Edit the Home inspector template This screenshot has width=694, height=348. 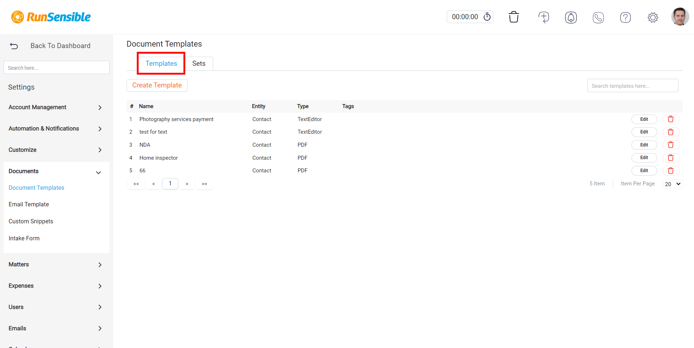pos(644,158)
